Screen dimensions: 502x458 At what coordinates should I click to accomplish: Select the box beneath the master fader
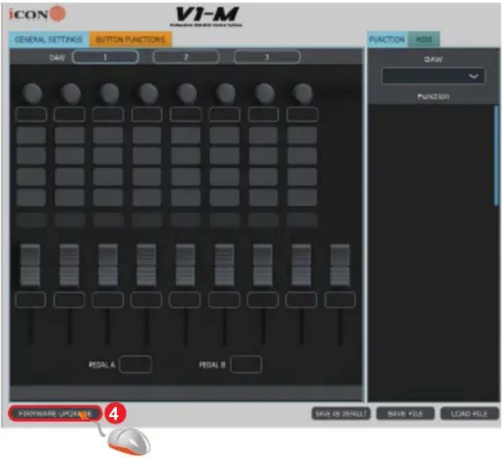point(340,300)
